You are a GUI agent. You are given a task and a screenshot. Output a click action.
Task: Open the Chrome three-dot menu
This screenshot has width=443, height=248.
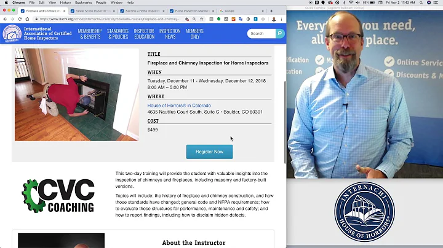pyautogui.click(x=281, y=19)
